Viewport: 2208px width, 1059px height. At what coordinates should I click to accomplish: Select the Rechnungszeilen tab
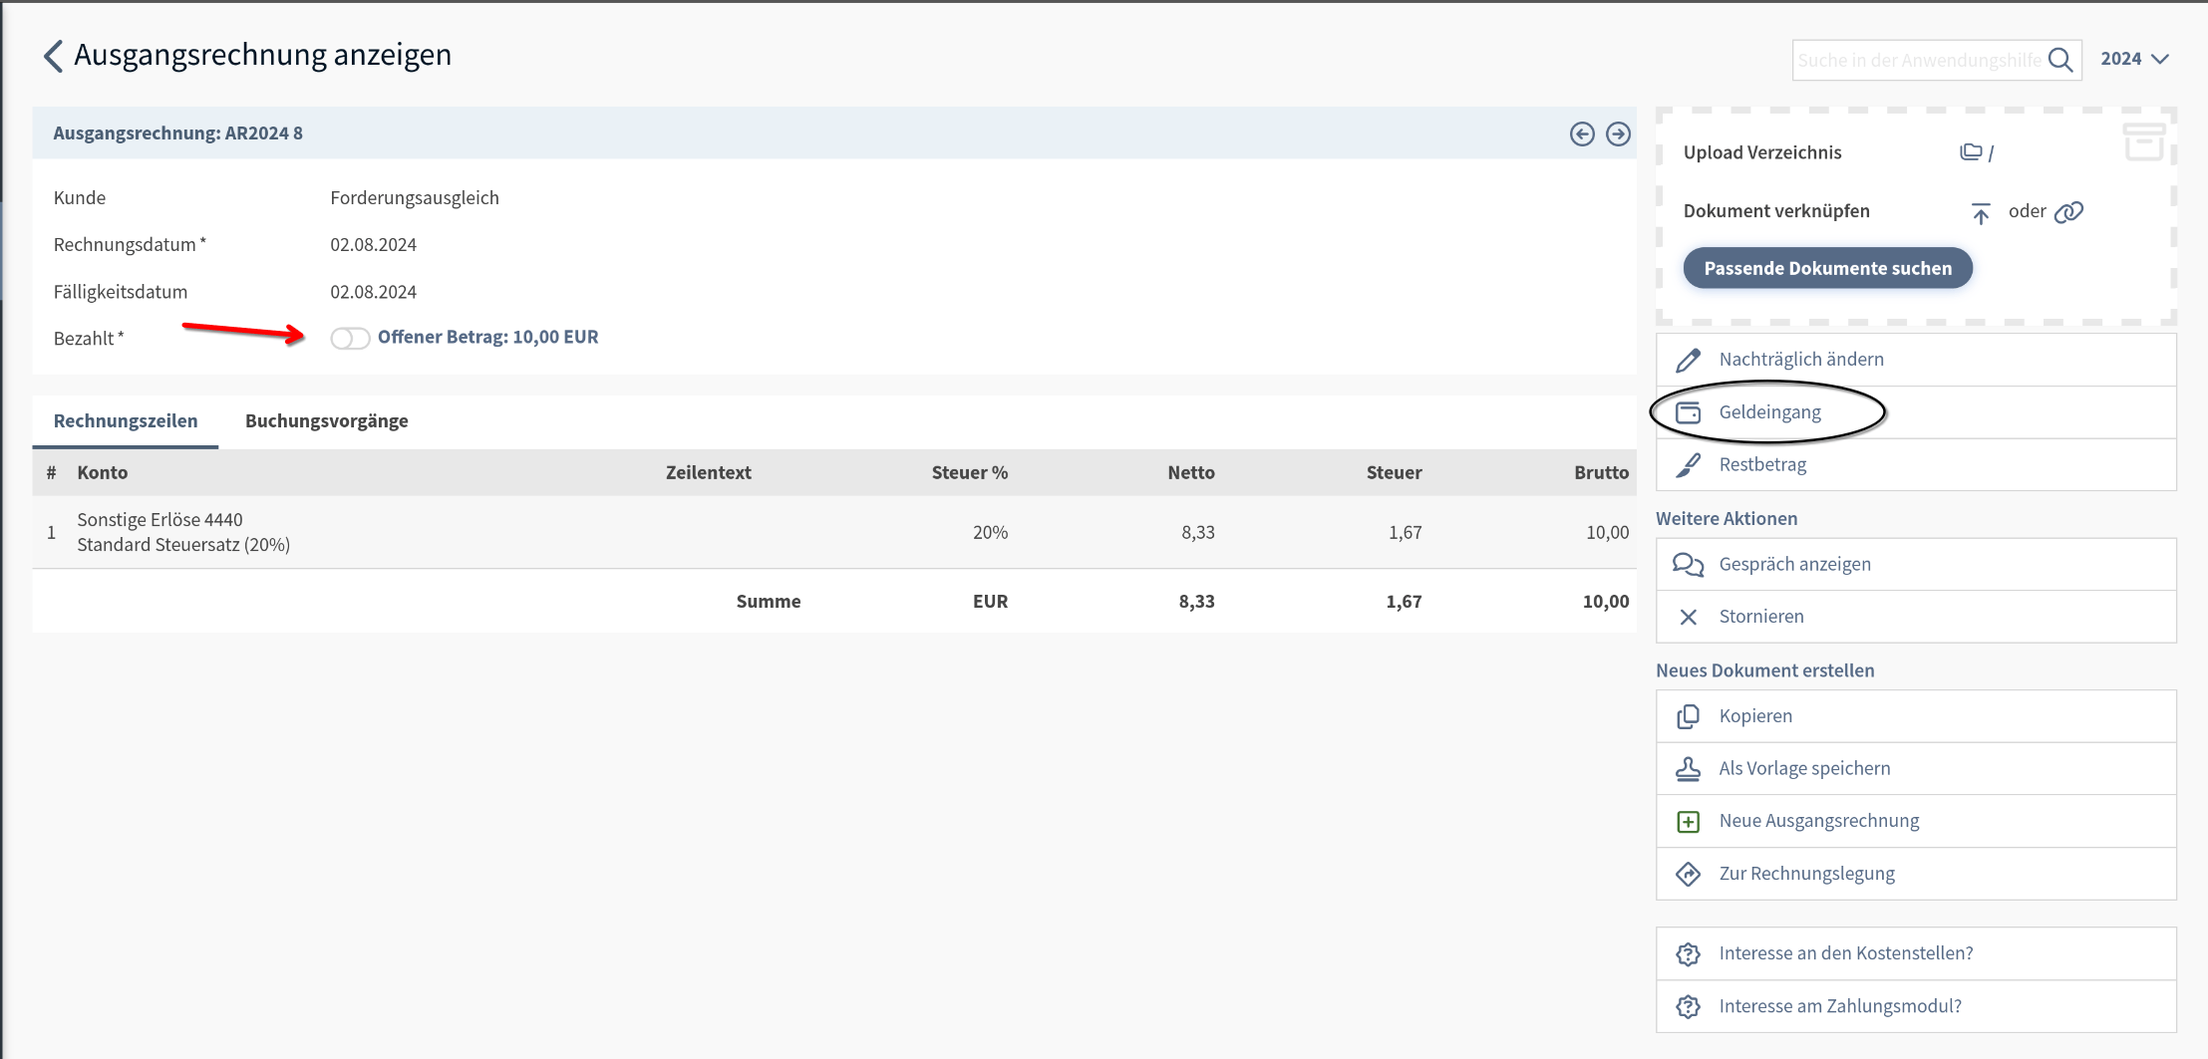pos(126,420)
